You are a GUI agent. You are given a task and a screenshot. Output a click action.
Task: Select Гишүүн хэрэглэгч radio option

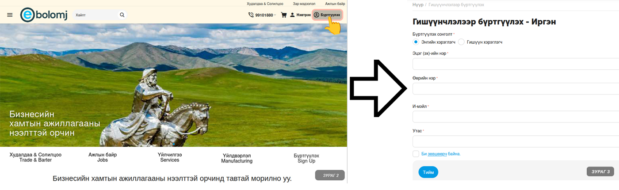click(461, 42)
